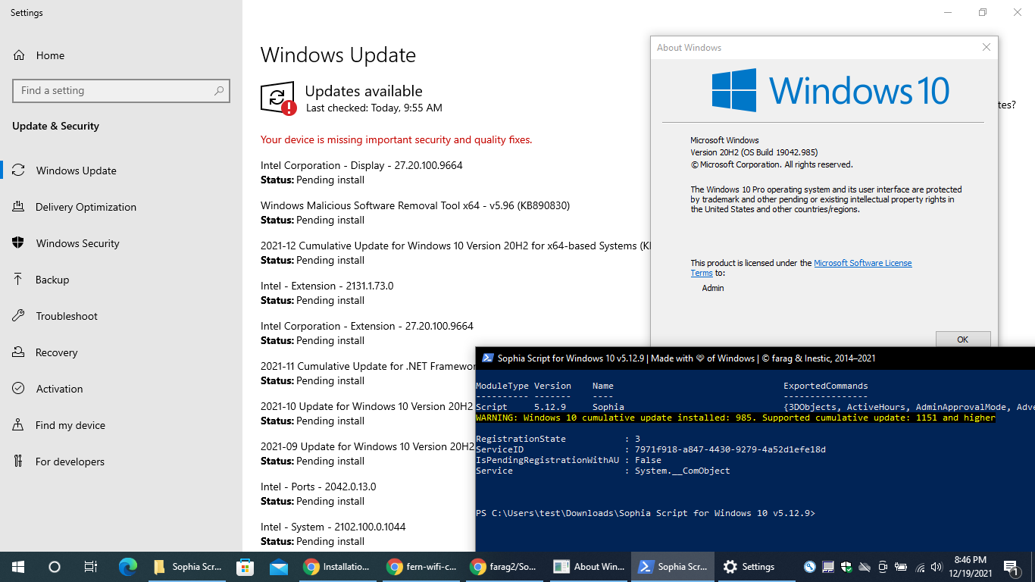Image resolution: width=1035 pixels, height=582 pixels.
Task: Open the battery status flyout
Action: [900, 566]
